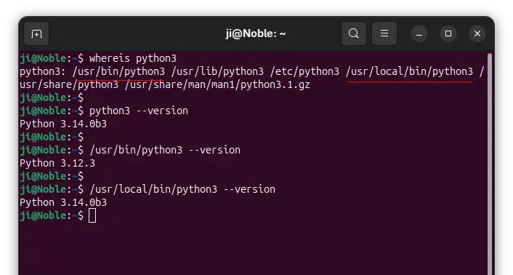This screenshot has width=513, height=275.
Task: Minimize the terminal window
Action: (419, 33)
